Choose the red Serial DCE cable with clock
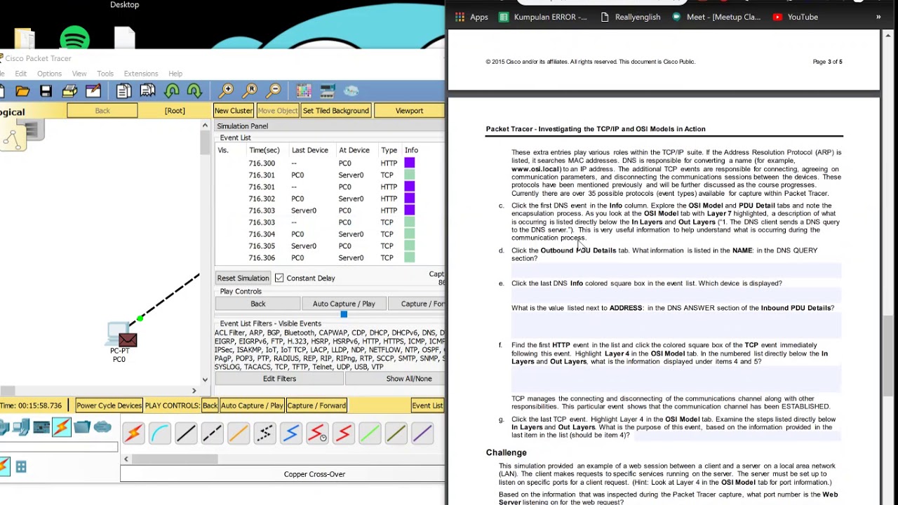898x505 pixels. 317,433
